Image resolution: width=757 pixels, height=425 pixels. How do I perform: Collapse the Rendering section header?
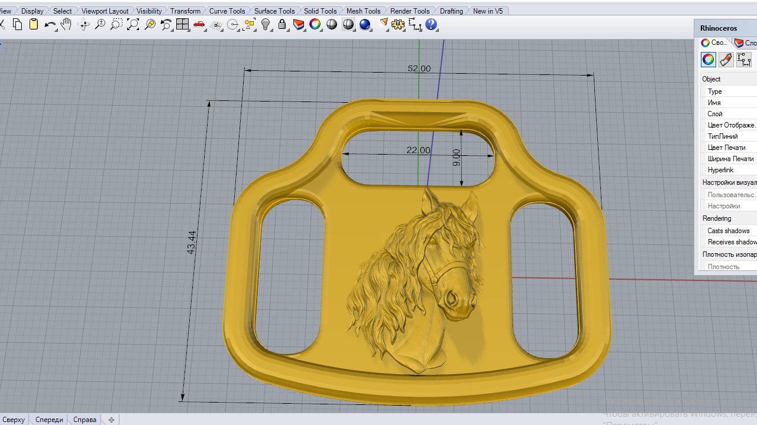pos(717,218)
